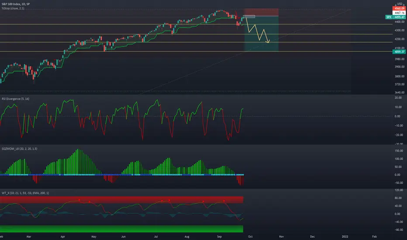Click the USD currency label on price axis
This screenshot has width=407, height=240.
click(x=400, y=4)
